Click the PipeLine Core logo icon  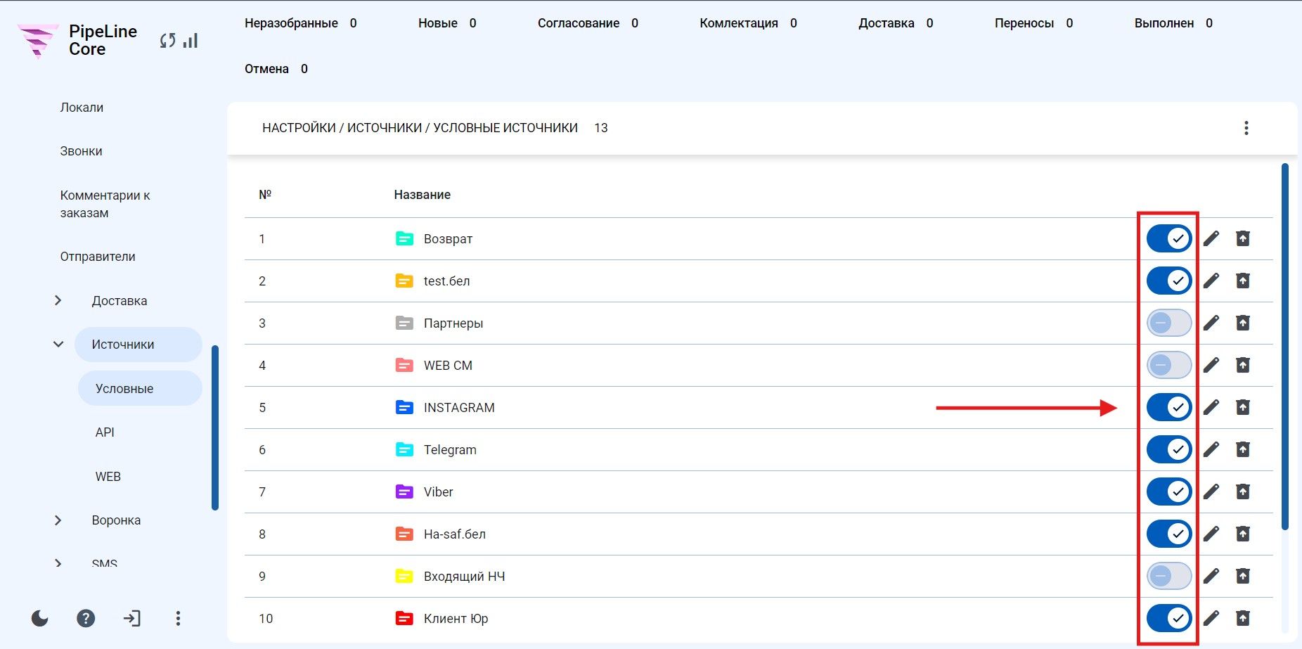[x=37, y=41]
